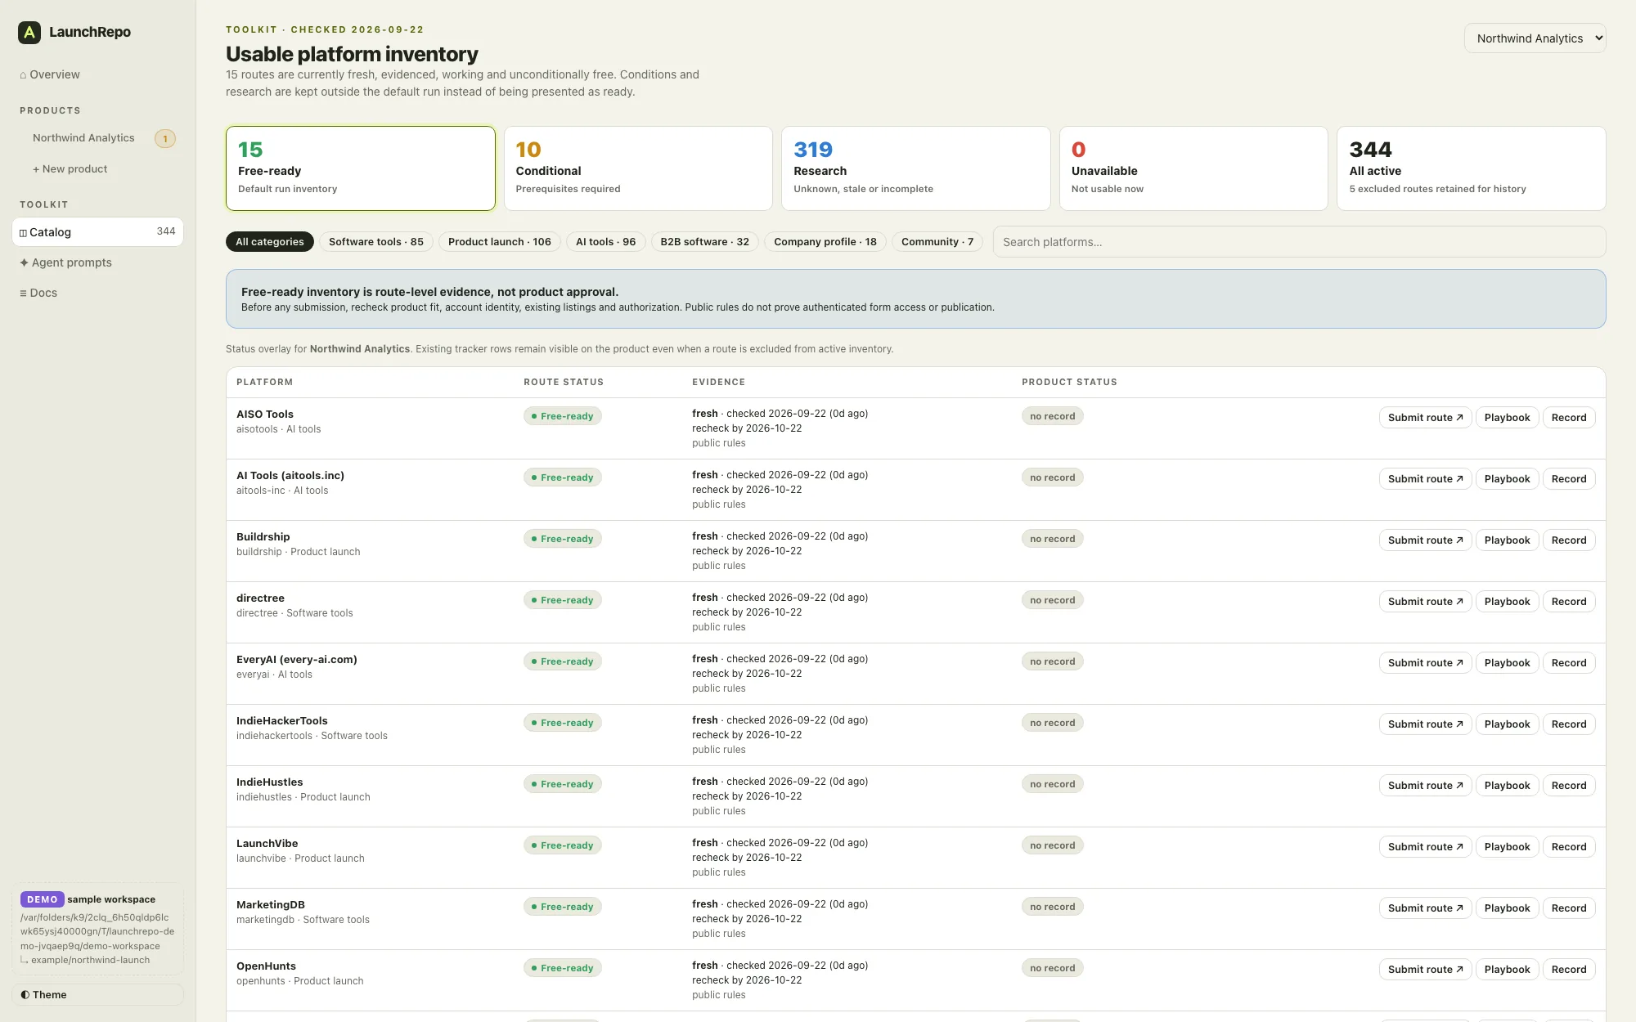This screenshot has width=1636, height=1022.
Task: Click the IndieHackerTools platform name
Action: click(282, 721)
